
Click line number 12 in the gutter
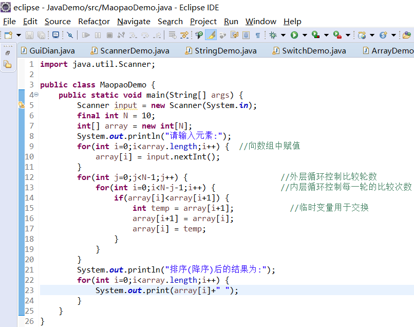pos(29,177)
